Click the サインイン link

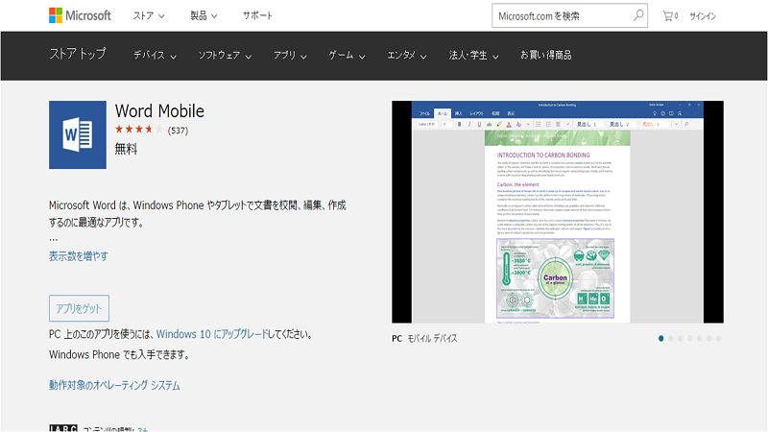point(703,16)
